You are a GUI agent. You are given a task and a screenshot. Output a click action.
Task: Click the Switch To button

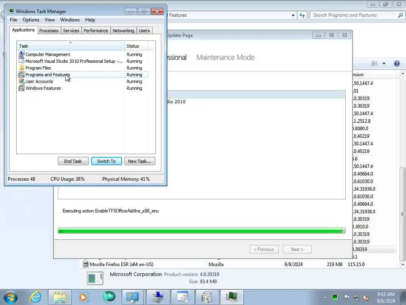coord(106,161)
